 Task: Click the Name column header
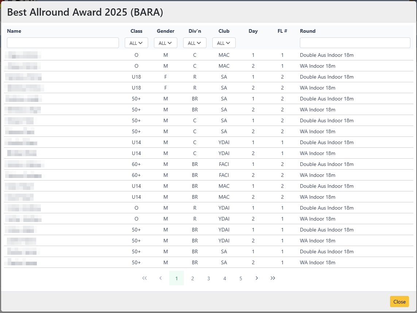[14, 31]
